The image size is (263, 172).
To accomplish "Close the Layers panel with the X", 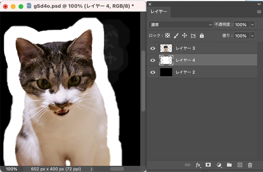I will [150, 4].
